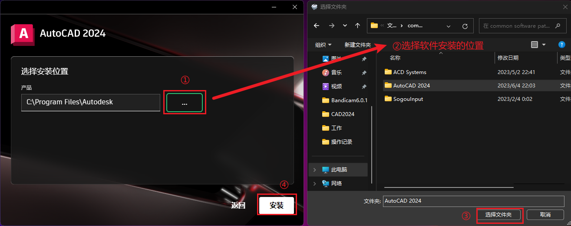The width and height of the screenshot is (571, 226).
Task: Click 返回 to go back in installer
Action: click(x=238, y=205)
